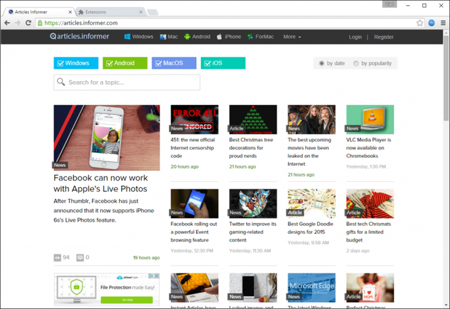Open Windows section in top nav
Image resolution: width=450 pixels, height=309 pixels.
tap(139, 37)
